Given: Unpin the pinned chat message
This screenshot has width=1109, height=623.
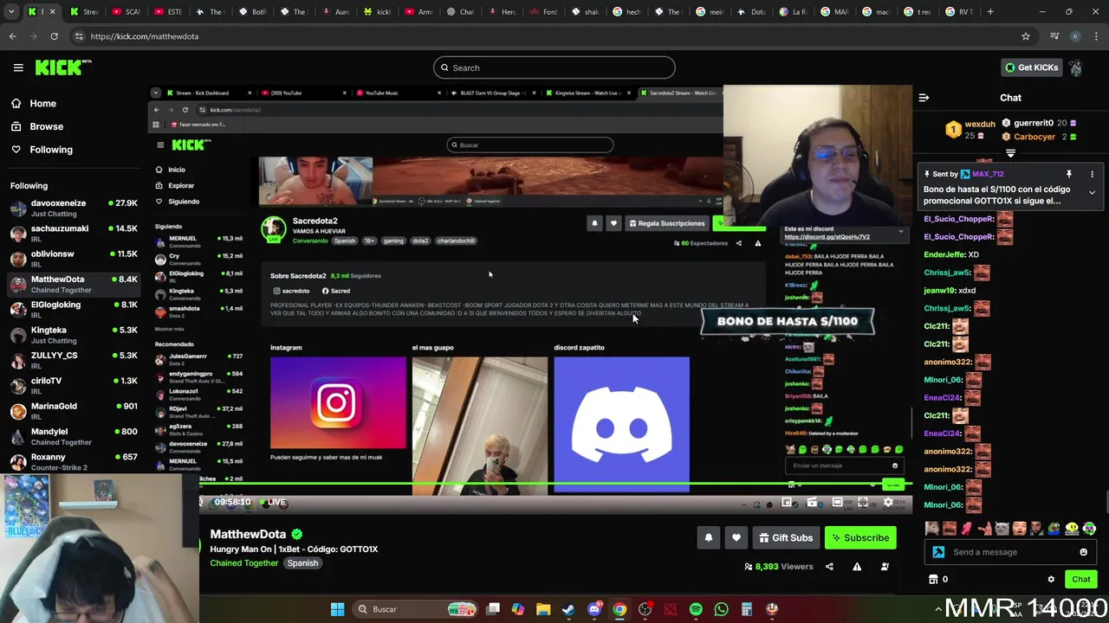Looking at the screenshot, I should click(1069, 174).
